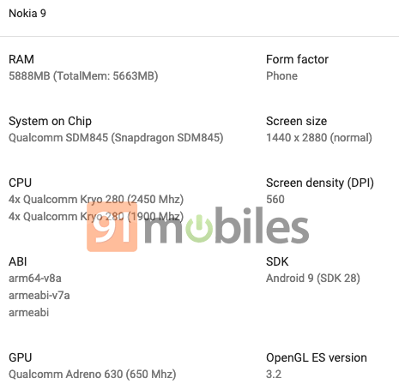Select the Qualcomm SDM845 chip value

point(116,138)
